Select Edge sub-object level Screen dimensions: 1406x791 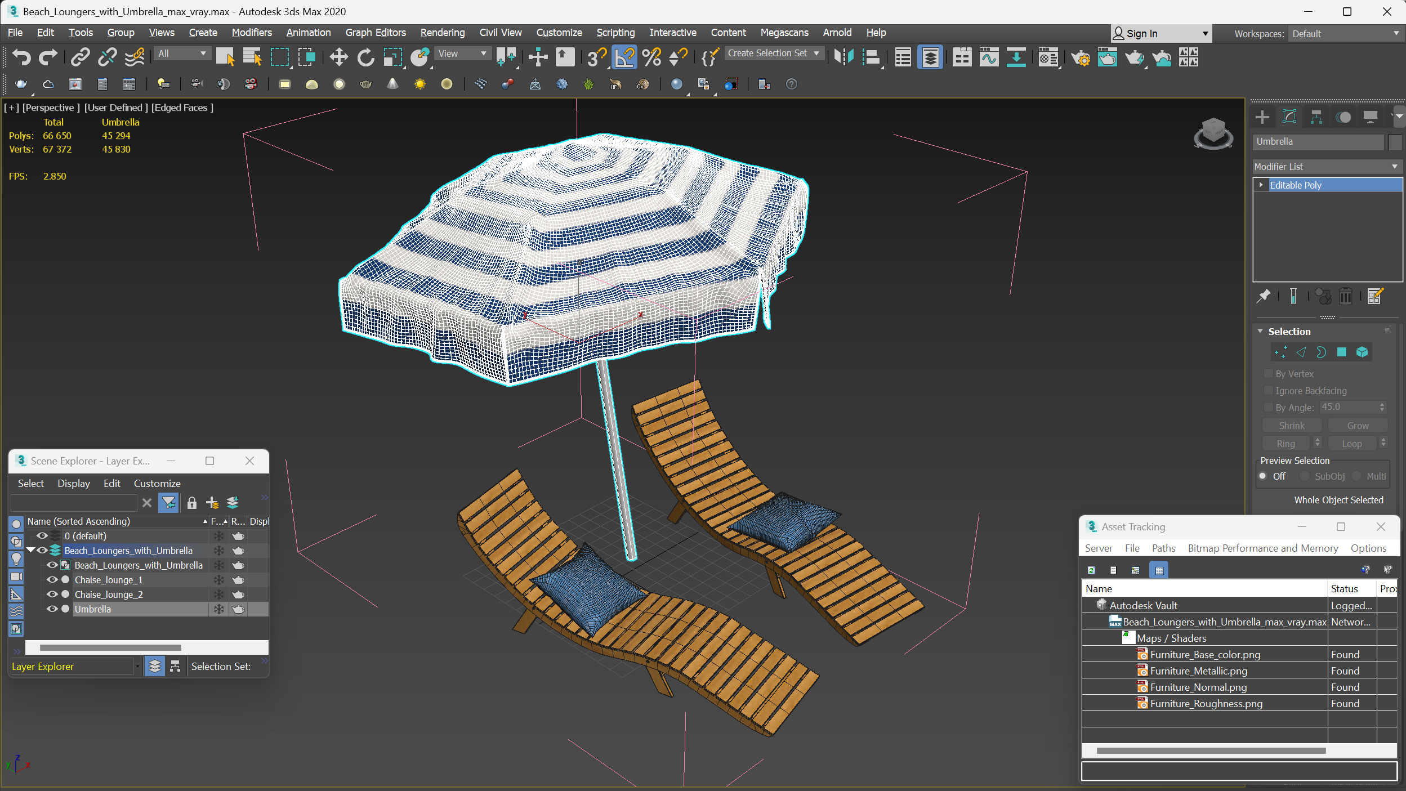coord(1301,352)
